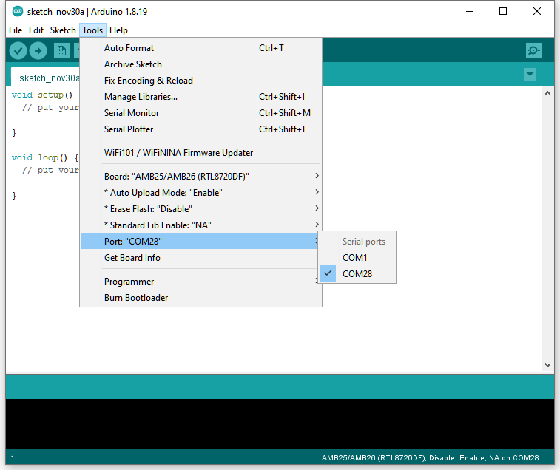Click the editor scrollbar down arrow

[x=547, y=365]
